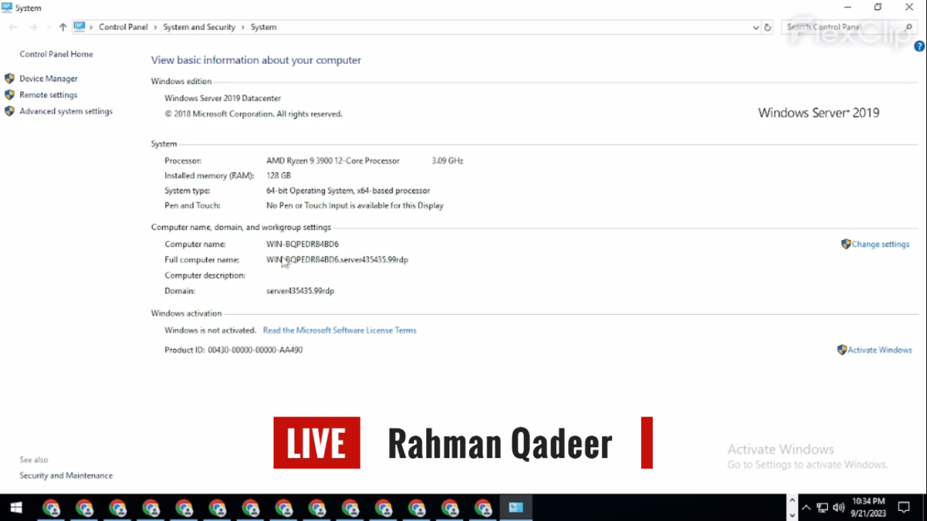Click the '128 GB' installed memory value
Image resolution: width=927 pixels, height=521 pixels.
click(x=278, y=176)
